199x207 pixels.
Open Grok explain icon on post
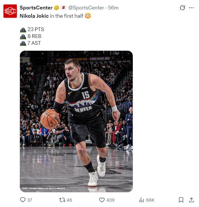[182, 8]
